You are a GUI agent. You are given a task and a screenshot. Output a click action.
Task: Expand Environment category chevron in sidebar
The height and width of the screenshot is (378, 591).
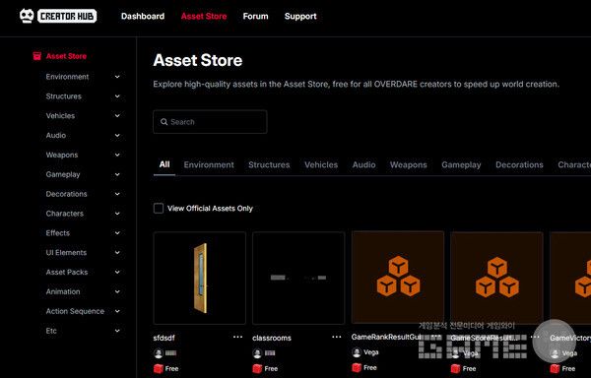(x=117, y=77)
